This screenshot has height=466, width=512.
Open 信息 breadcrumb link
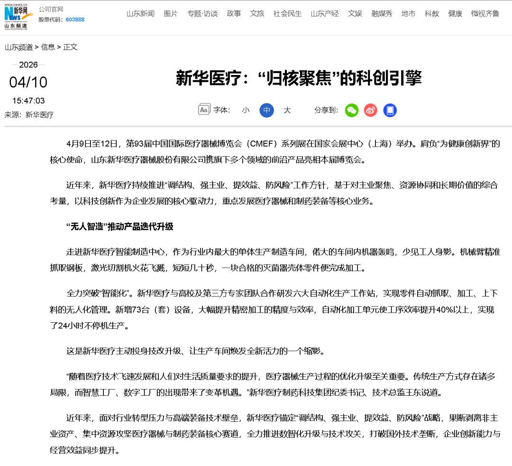click(48, 47)
